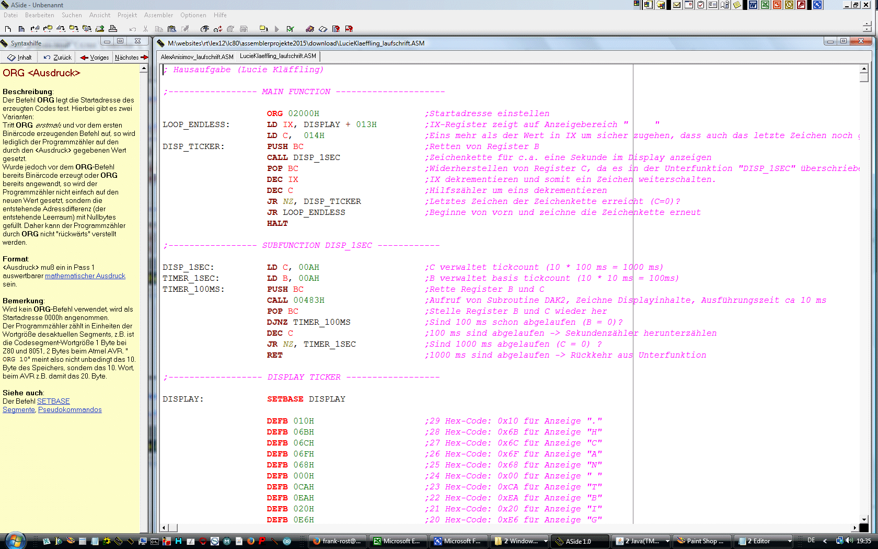Click the save project icon with green arrow
The width and height of the screenshot is (878, 549).
coord(100,29)
